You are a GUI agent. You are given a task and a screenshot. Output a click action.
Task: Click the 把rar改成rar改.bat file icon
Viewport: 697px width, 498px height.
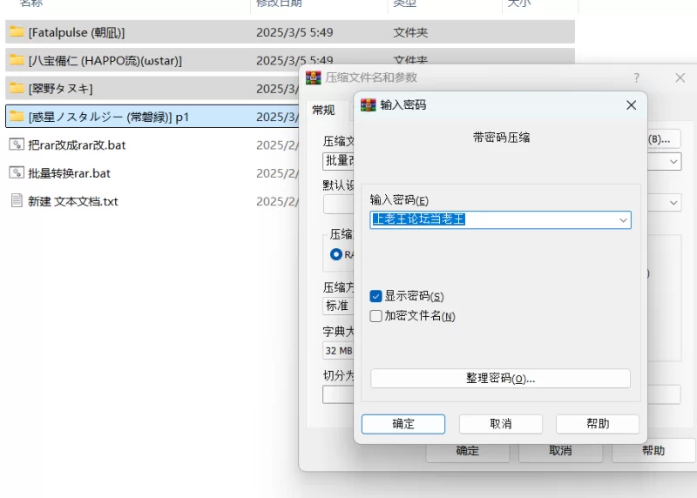pos(17,145)
